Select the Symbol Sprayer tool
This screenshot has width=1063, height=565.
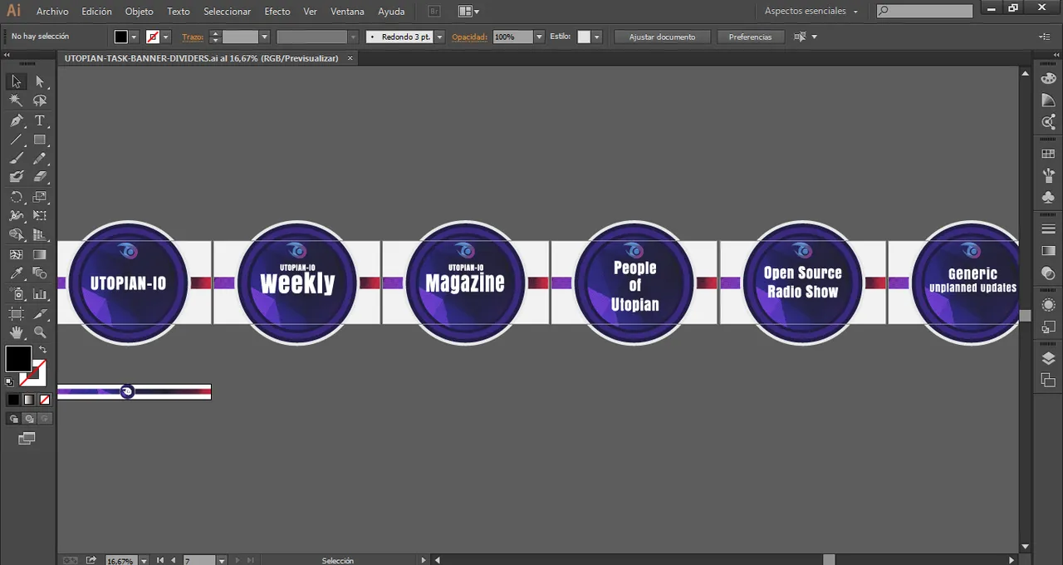pyautogui.click(x=16, y=294)
